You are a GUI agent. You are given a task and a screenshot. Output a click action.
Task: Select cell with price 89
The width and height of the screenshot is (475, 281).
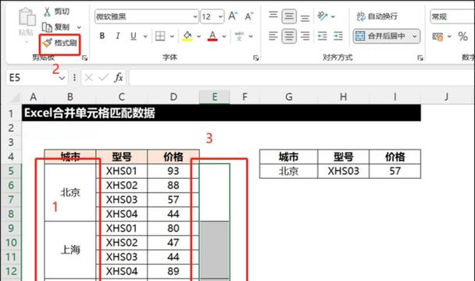point(173,271)
